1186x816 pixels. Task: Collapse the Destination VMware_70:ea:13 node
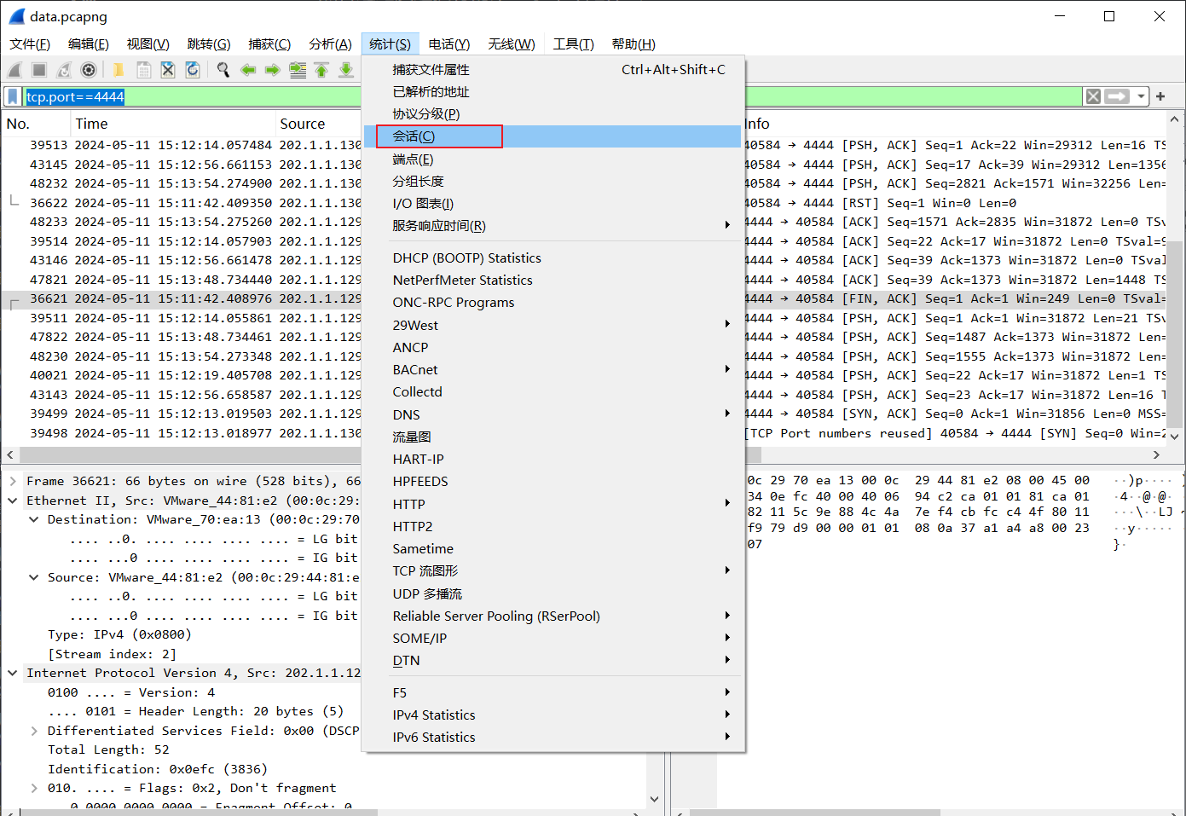pyautogui.click(x=34, y=519)
